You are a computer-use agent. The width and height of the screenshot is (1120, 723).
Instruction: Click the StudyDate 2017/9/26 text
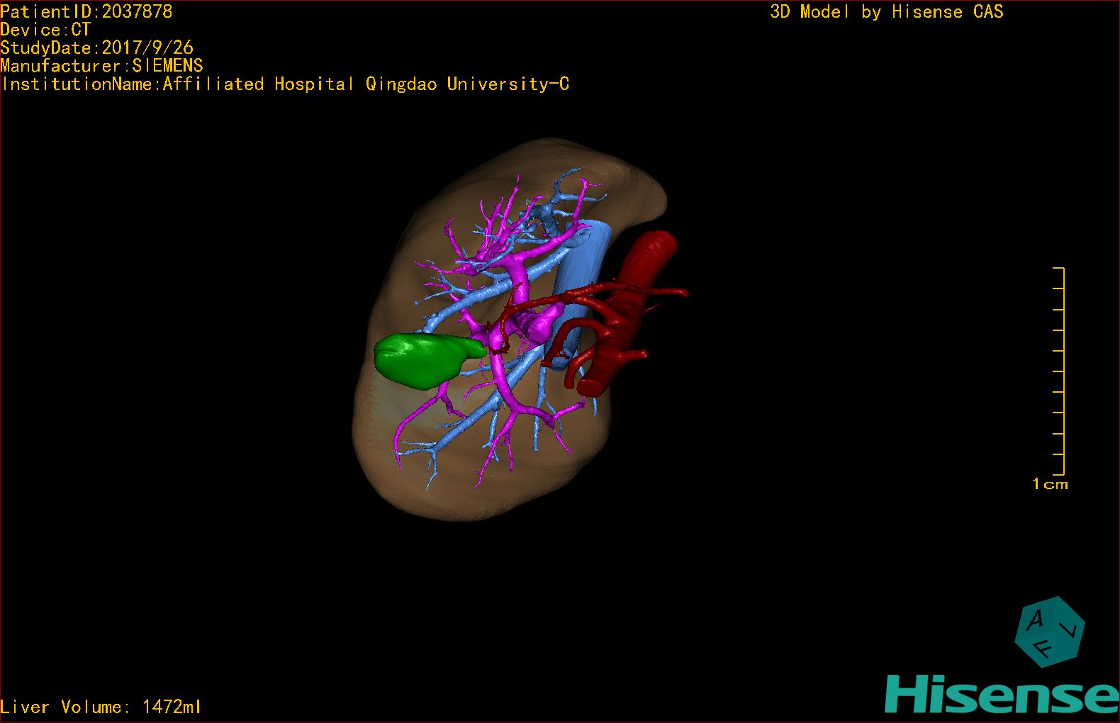pos(97,47)
